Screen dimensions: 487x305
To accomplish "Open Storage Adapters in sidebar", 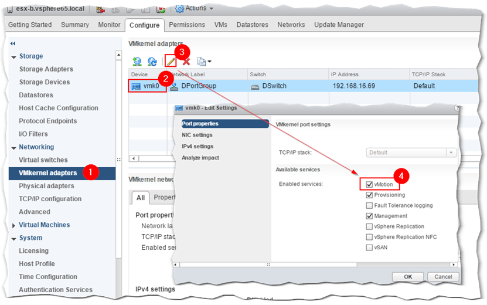I will pos(46,69).
